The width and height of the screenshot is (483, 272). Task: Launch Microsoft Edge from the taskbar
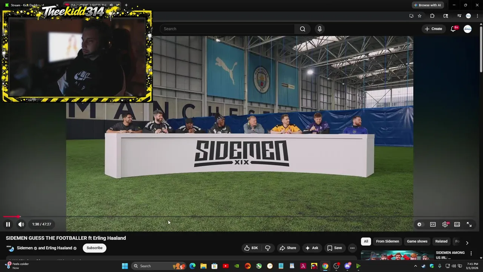(x=192, y=266)
